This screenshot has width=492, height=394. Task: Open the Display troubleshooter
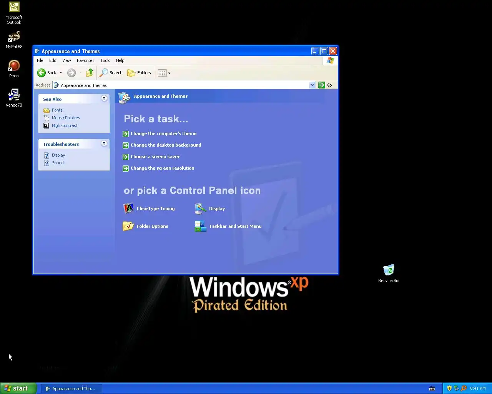(x=58, y=155)
